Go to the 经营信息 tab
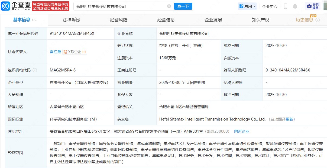 click(x=166, y=20)
